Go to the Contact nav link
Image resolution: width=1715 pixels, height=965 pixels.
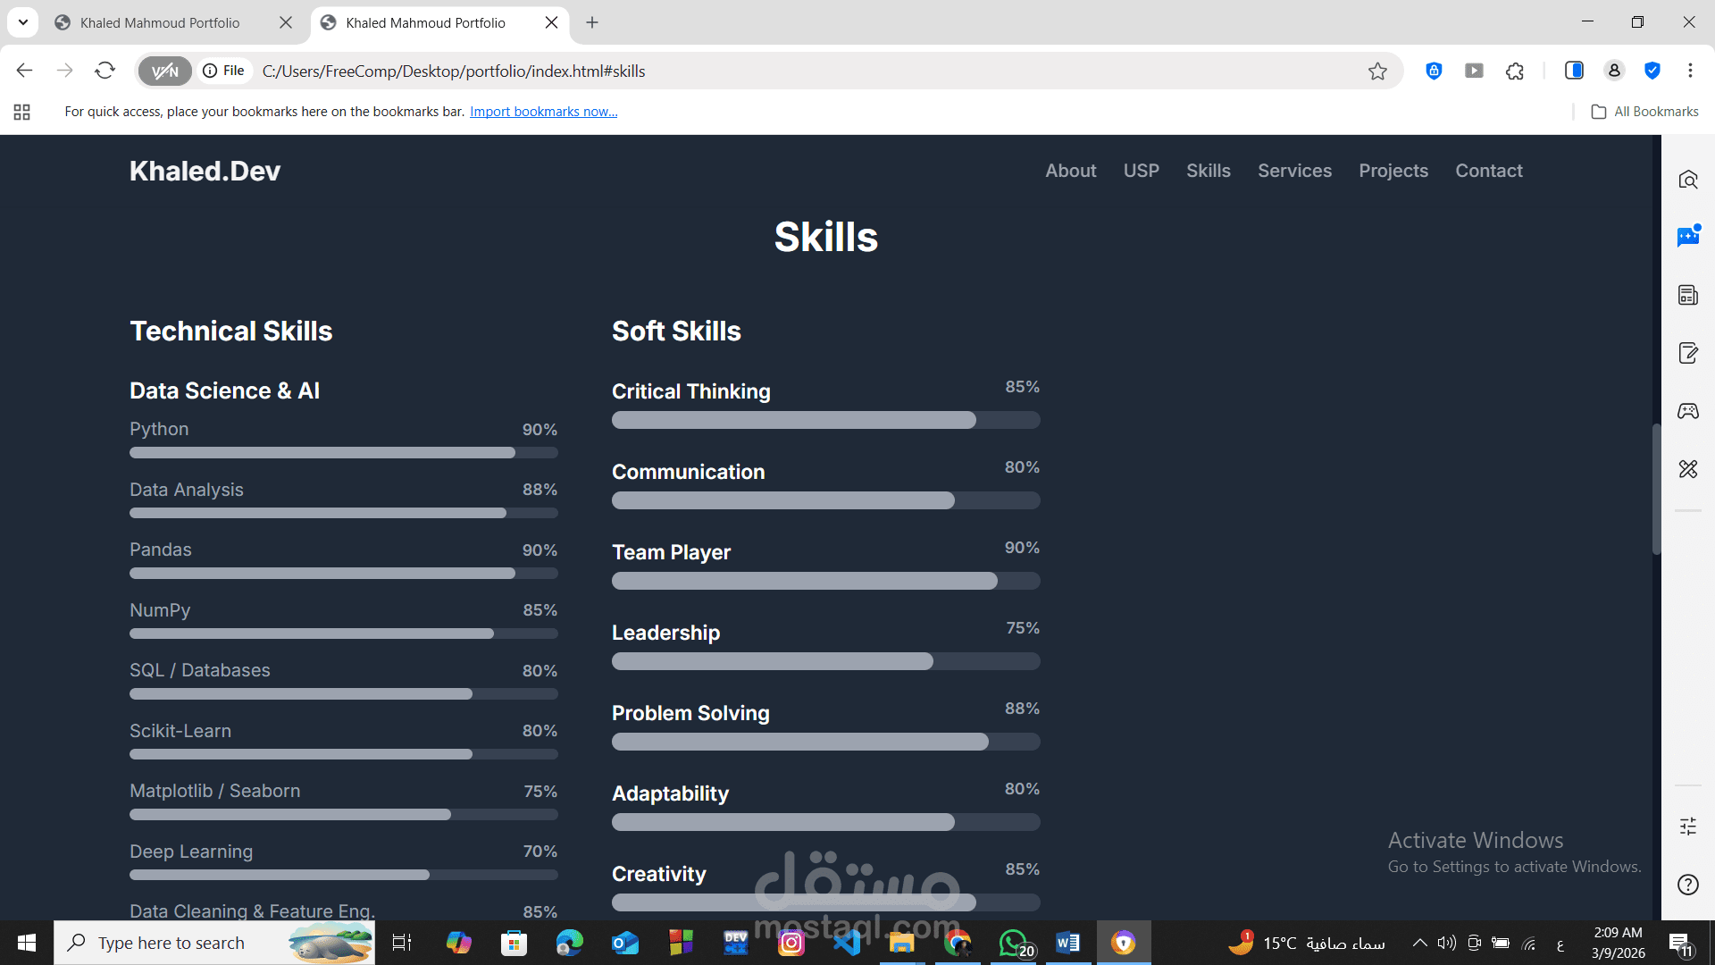[x=1488, y=171]
